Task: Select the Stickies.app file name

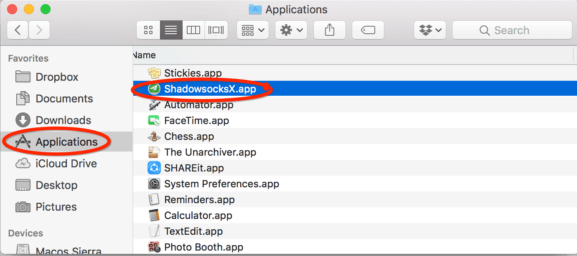Action: pos(193,73)
